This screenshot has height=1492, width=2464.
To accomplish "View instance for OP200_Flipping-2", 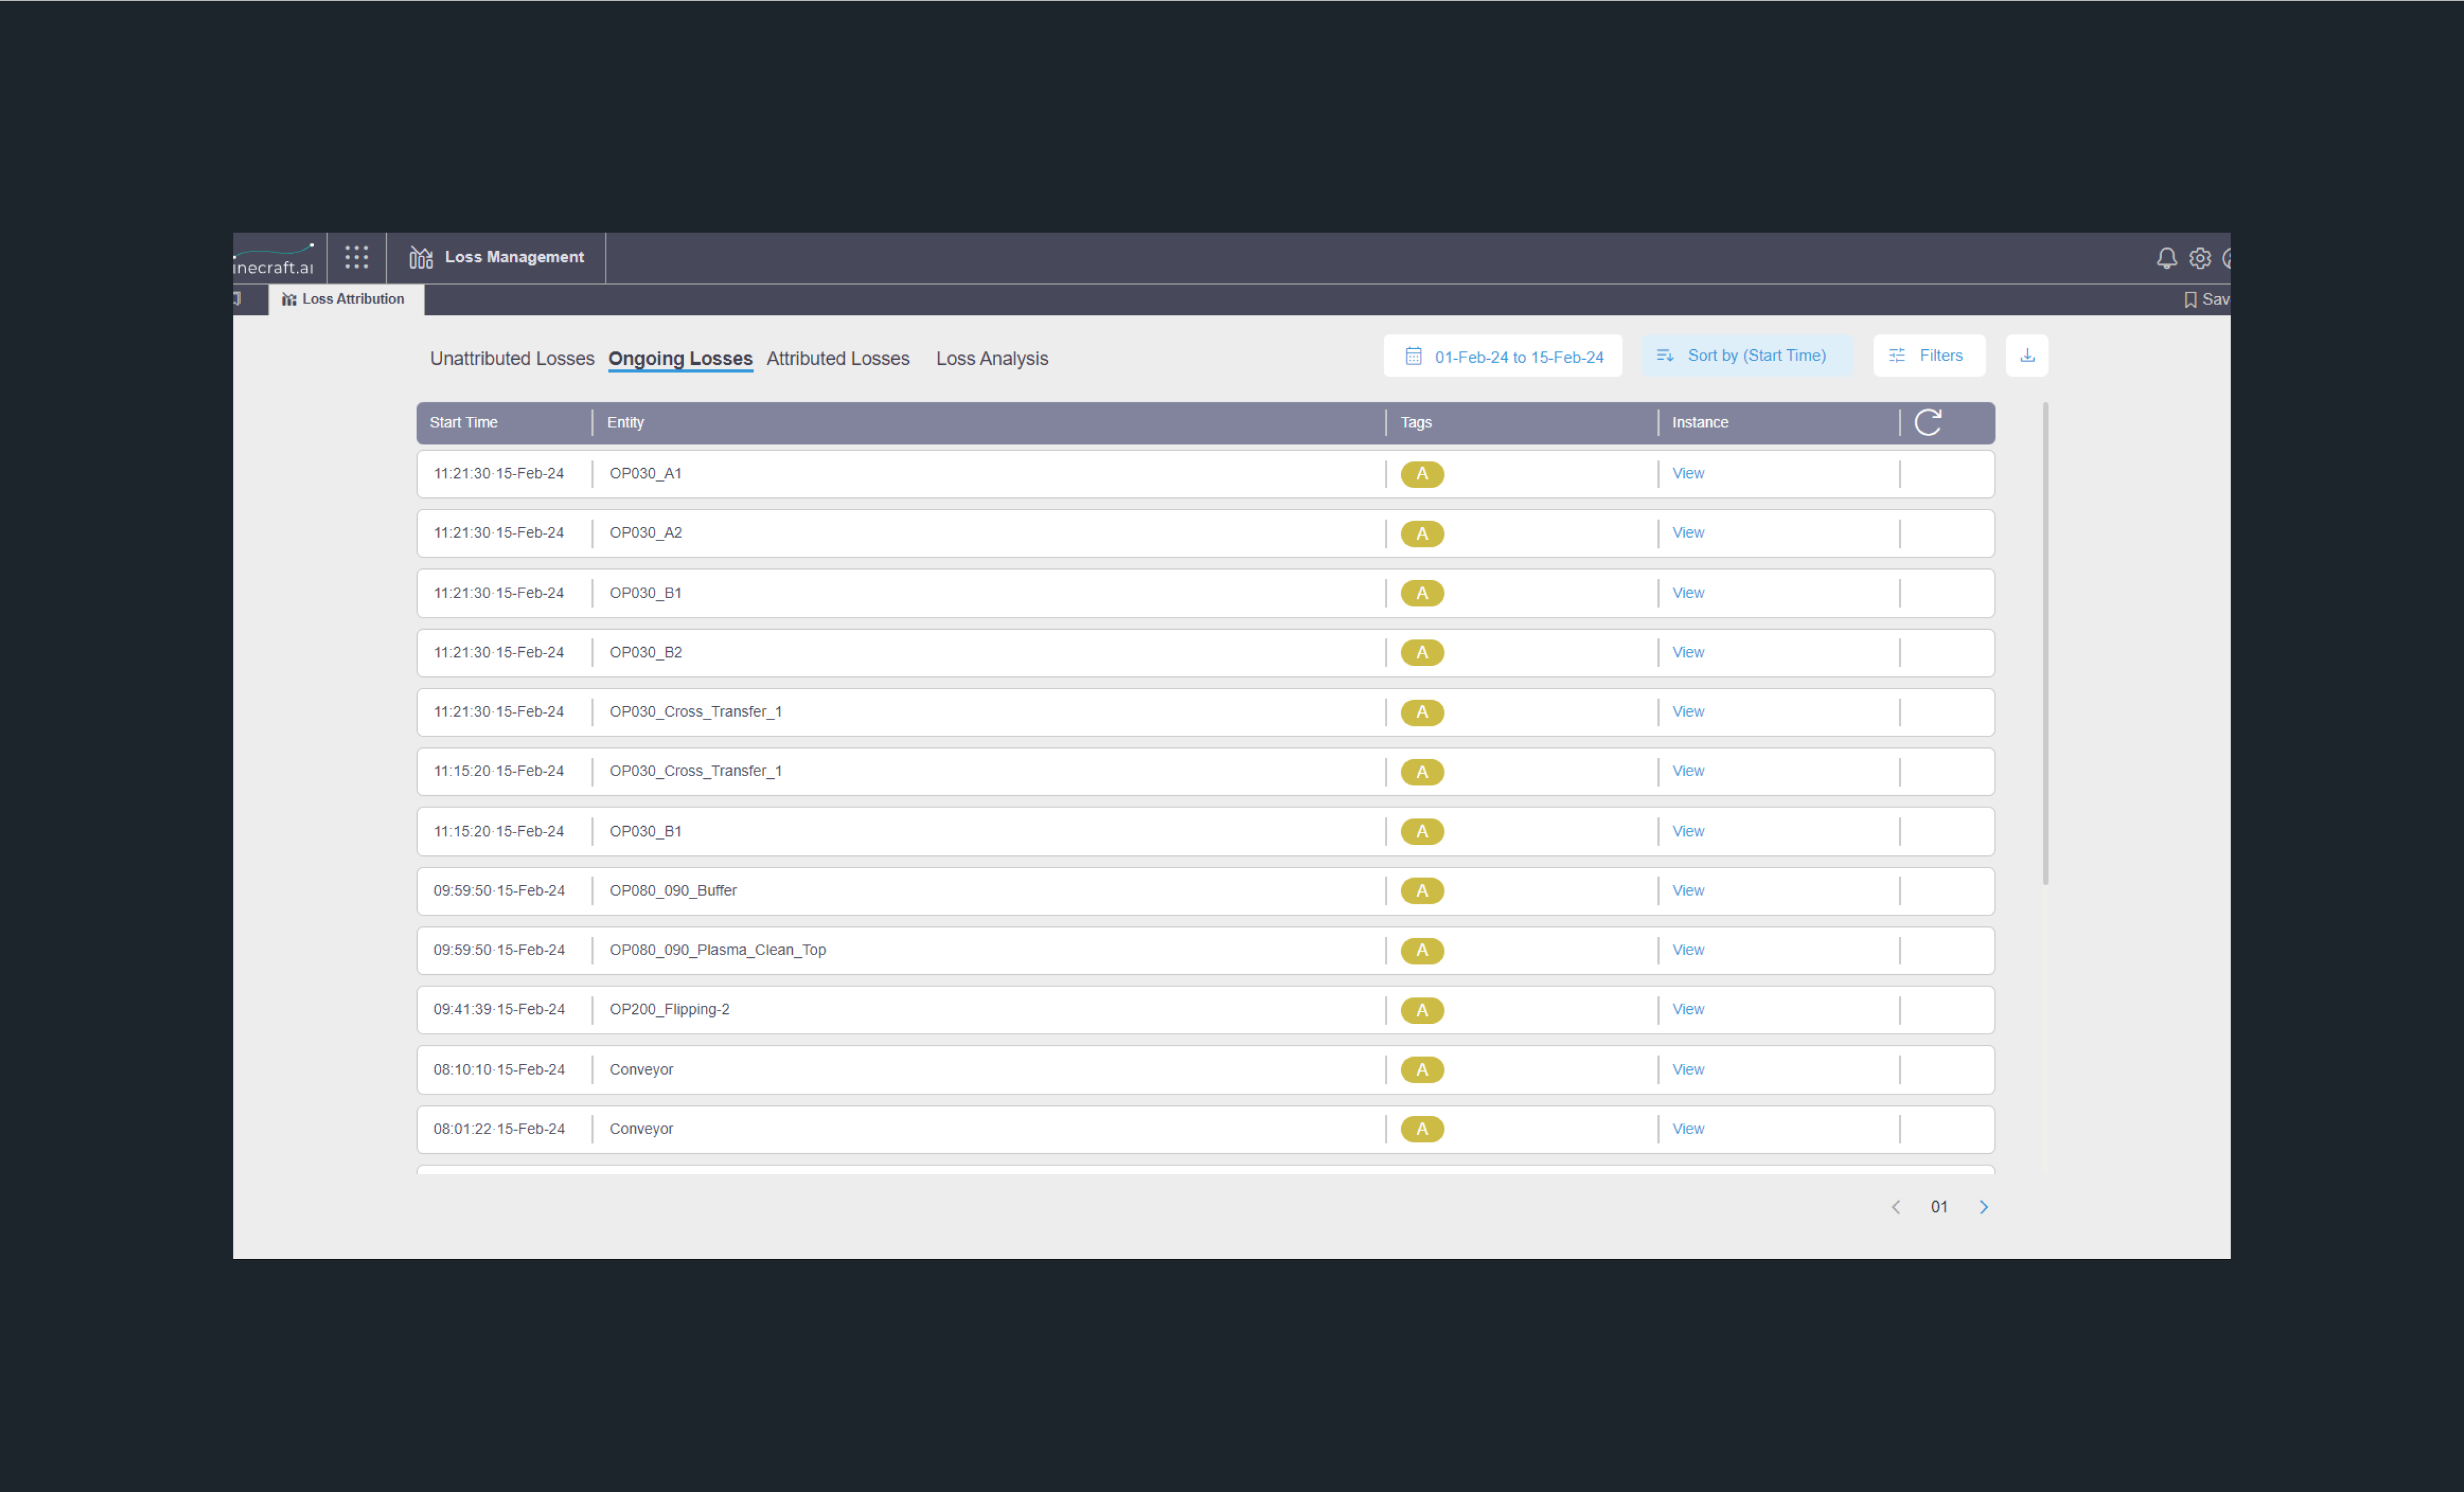I will [1688, 1009].
